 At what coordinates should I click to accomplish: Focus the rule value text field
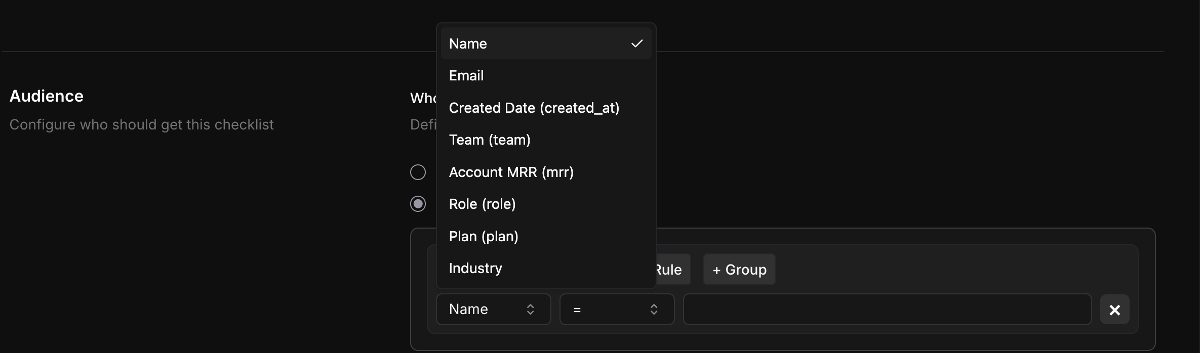click(887, 310)
